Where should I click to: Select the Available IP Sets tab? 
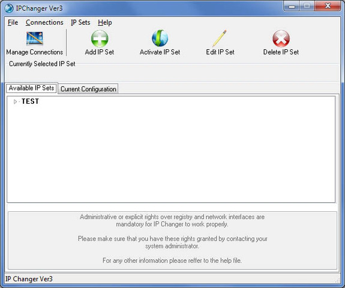tap(32, 88)
